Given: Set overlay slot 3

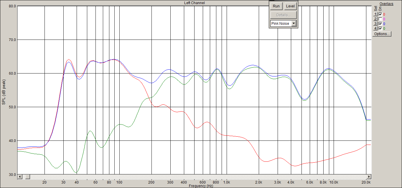Looking at the screenshot, I should pos(375,24).
